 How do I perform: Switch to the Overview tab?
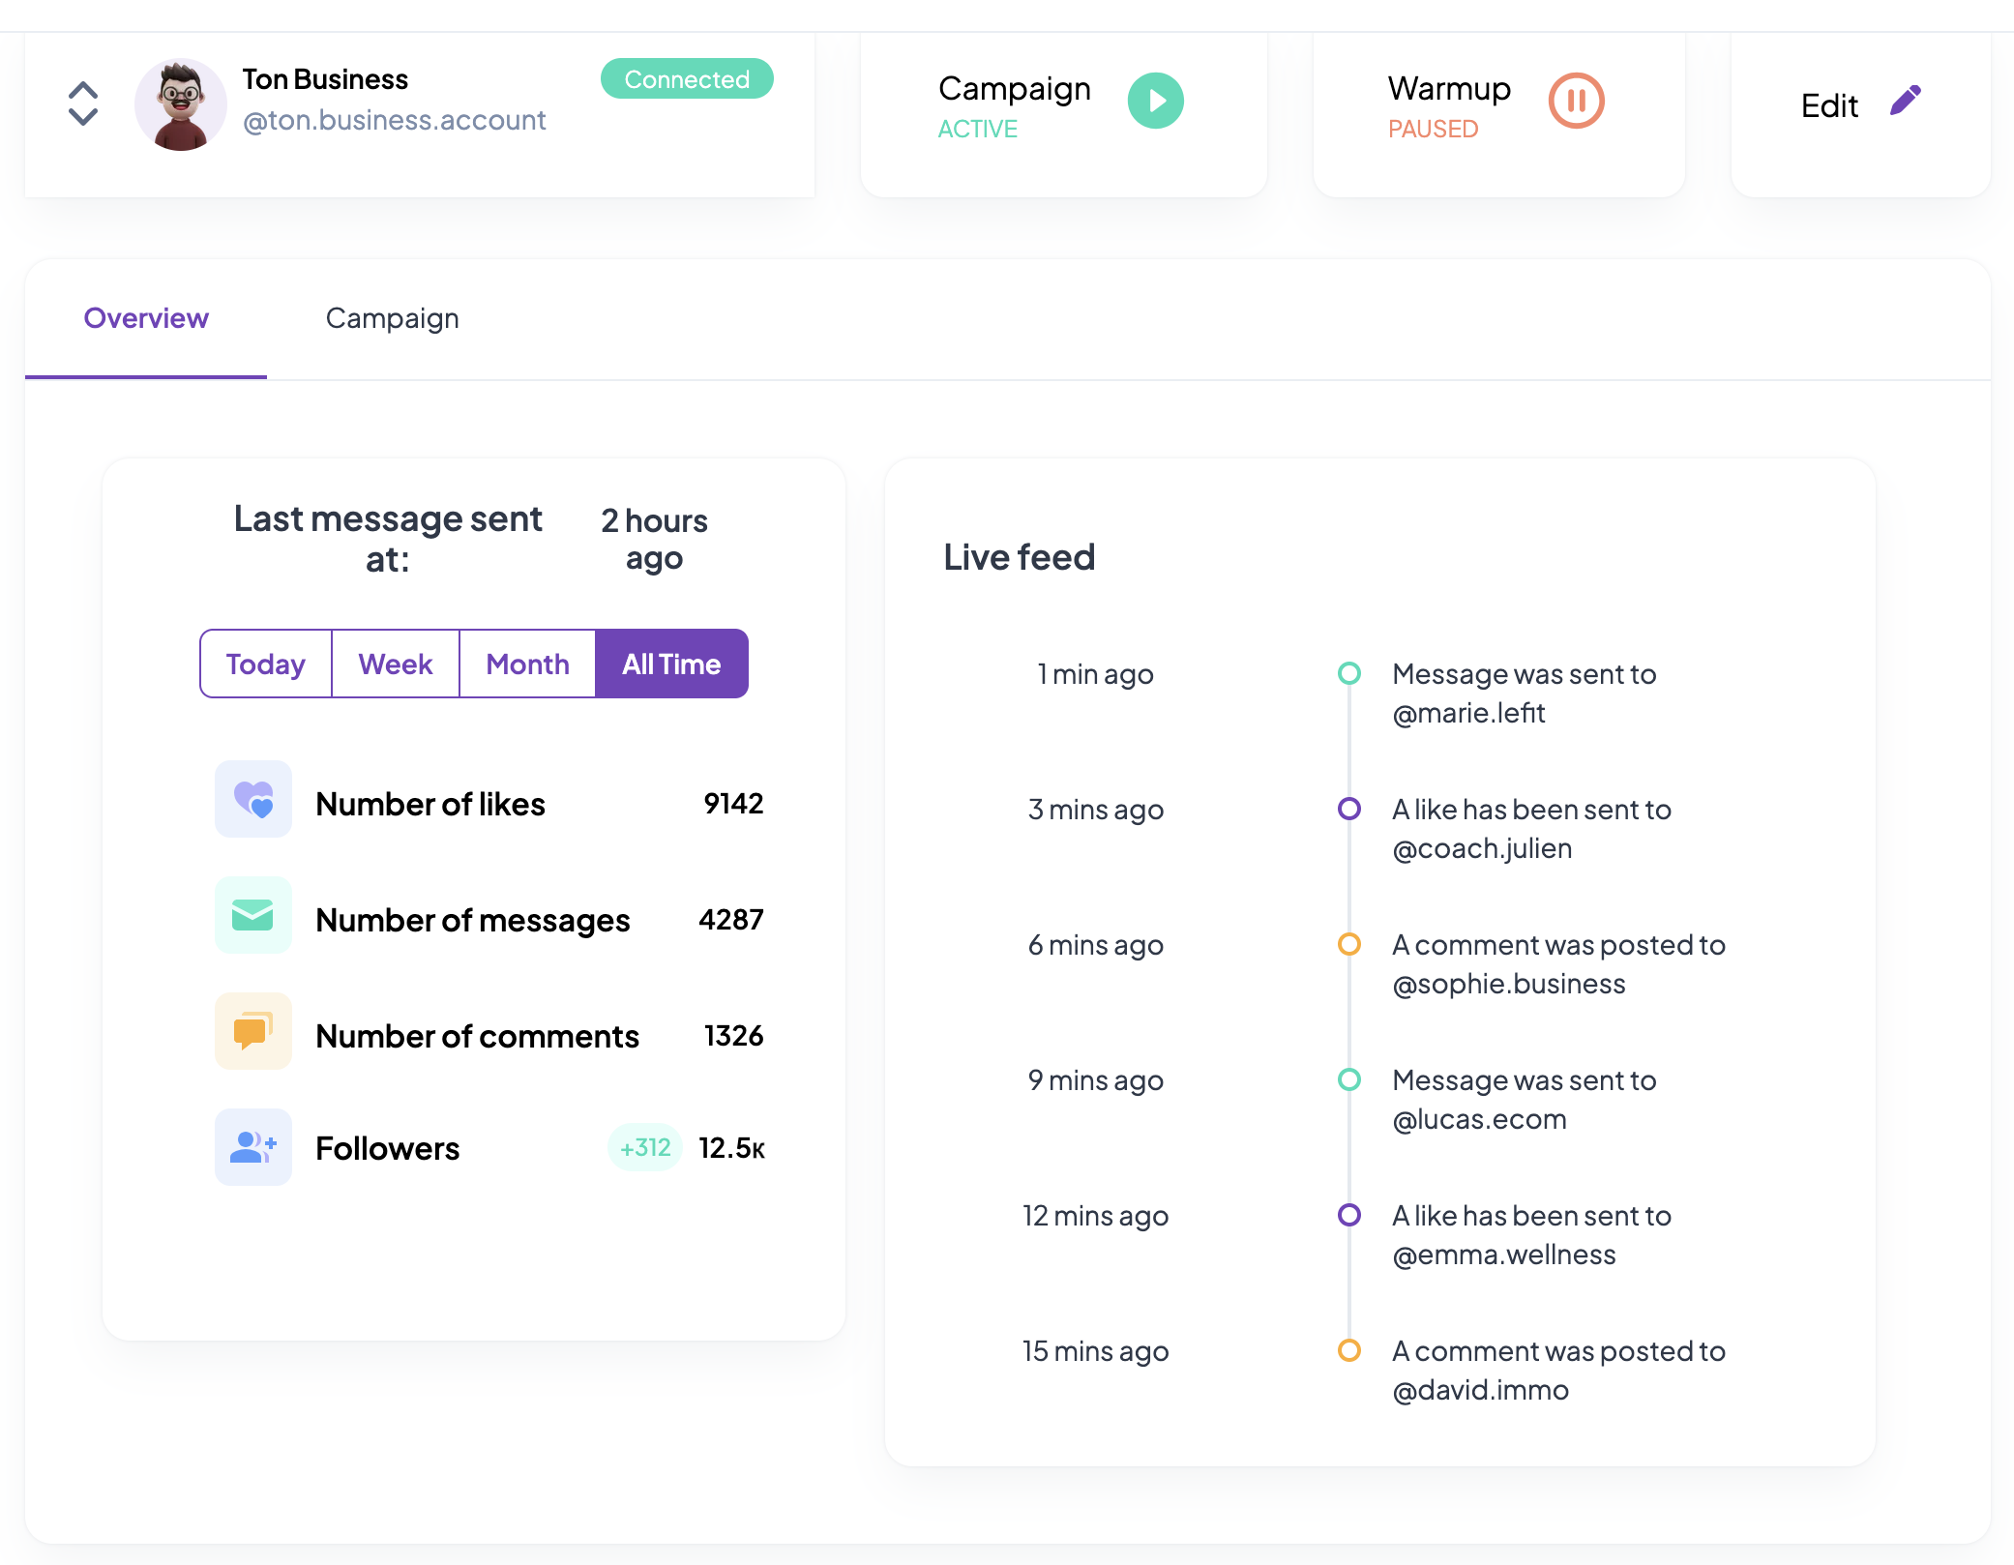[x=146, y=318]
